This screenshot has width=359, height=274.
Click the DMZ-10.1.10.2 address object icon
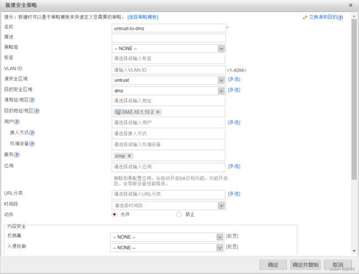118,112
